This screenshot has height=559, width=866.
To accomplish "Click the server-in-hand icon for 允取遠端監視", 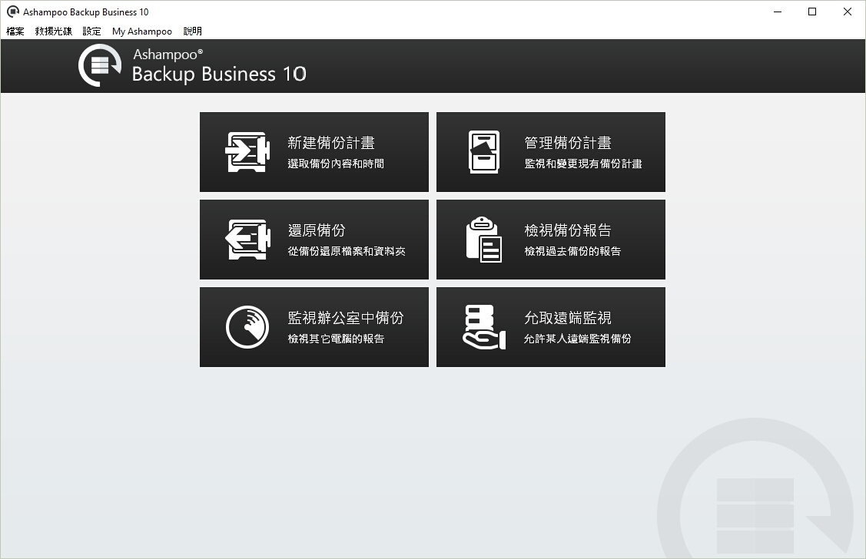I will [x=484, y=326].
